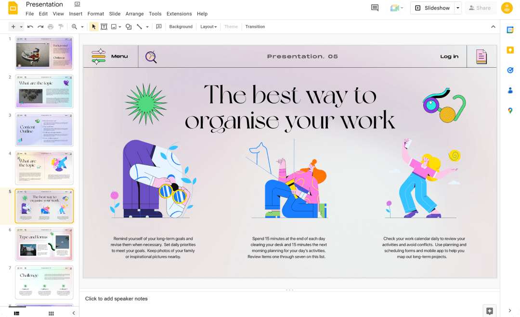Switch to grid view of slides
The height and width of the screenshot is (317, 520).
[x=51, y=313]
